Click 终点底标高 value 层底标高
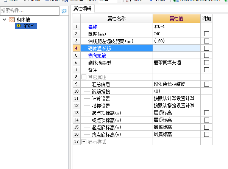228x169 pixels. coord(176,134)
